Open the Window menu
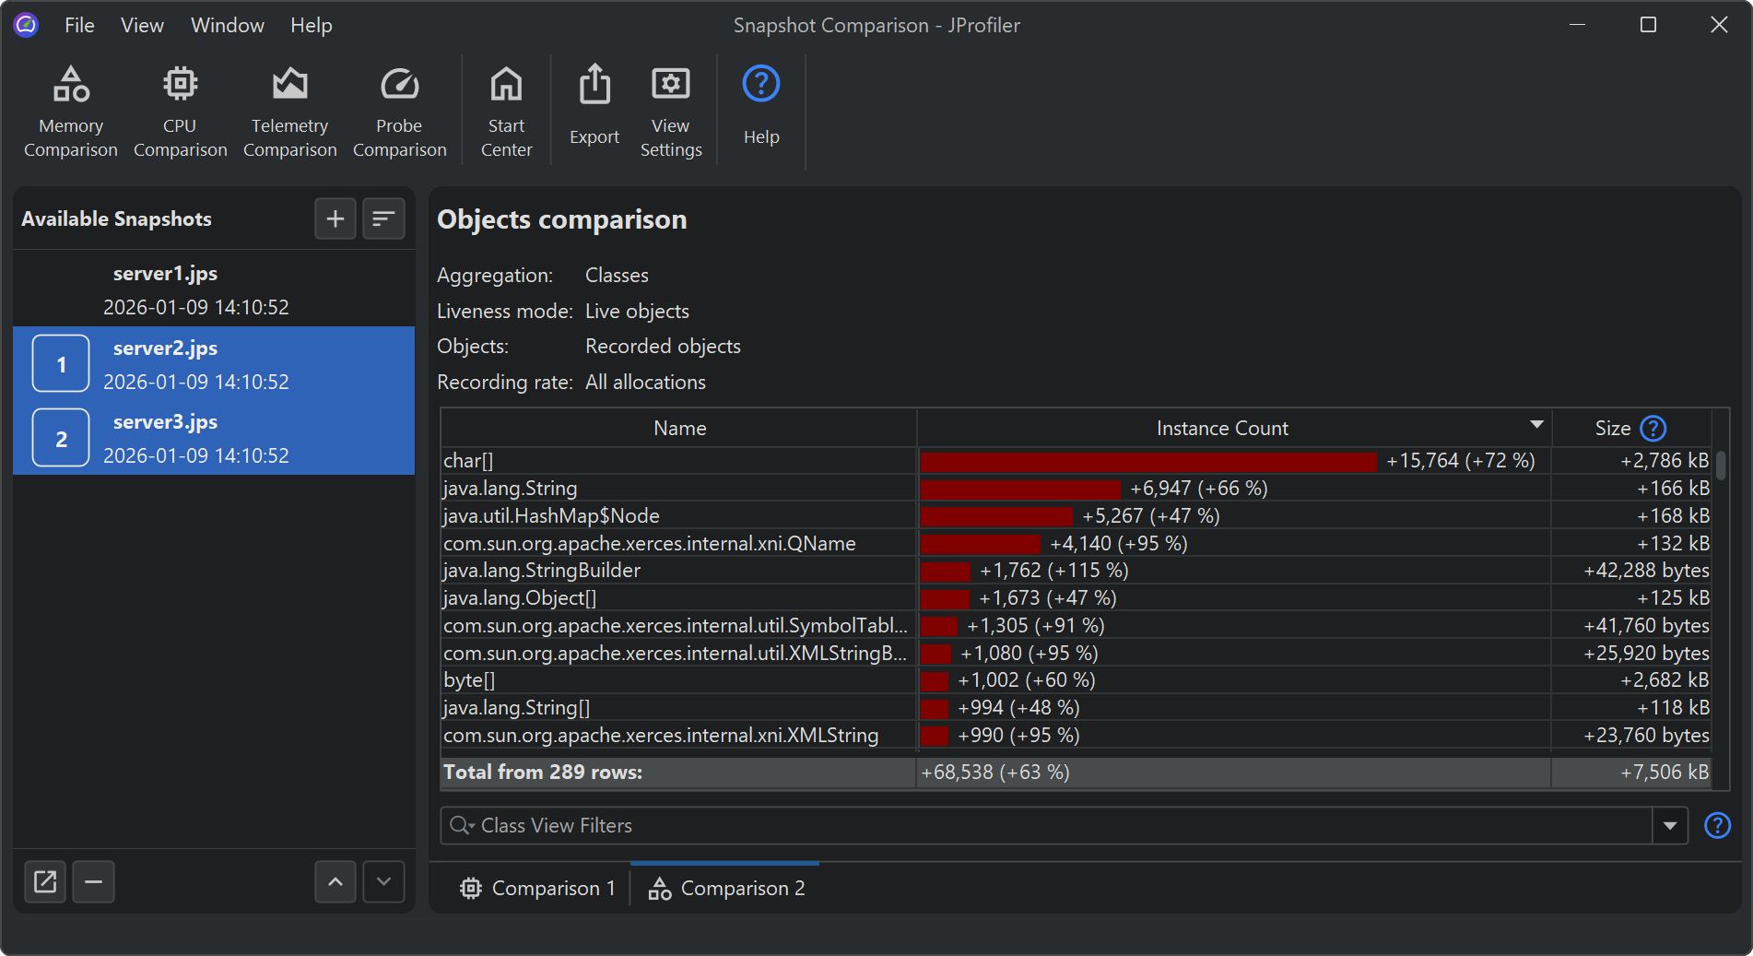Screen dimensions: 1753x956 (227, 25)
